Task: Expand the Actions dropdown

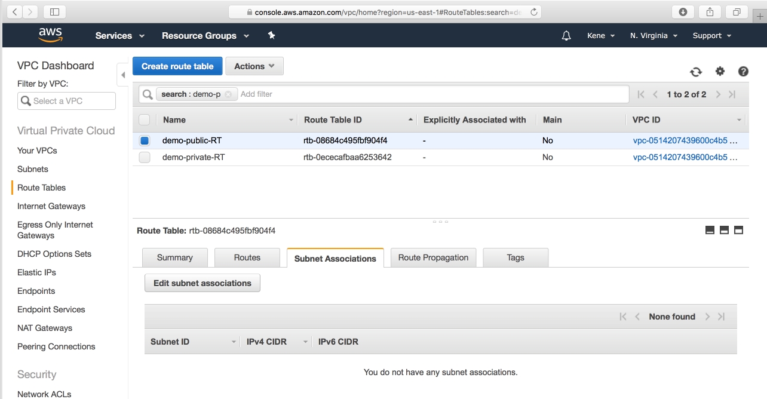Action: pos(254,66)
